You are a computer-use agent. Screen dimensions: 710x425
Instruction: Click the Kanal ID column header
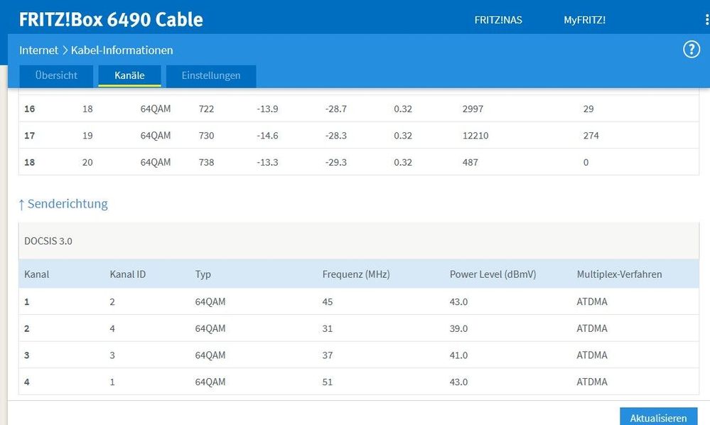(128, 274)
